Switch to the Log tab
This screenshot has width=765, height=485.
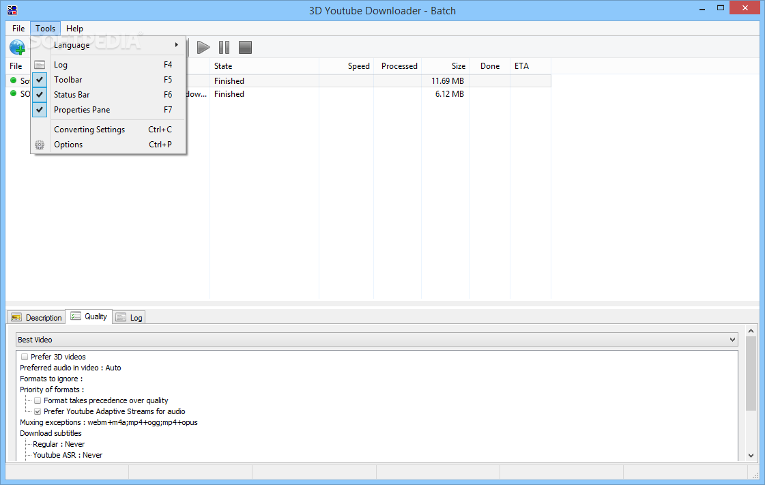tap(129, 317)
